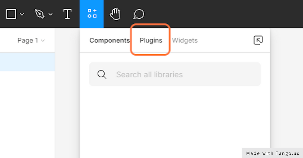Image resolution: width=303 pixels, height=158 pixels.
Task: Click the pop-out panel arrow icon
Action: [258, 40]
